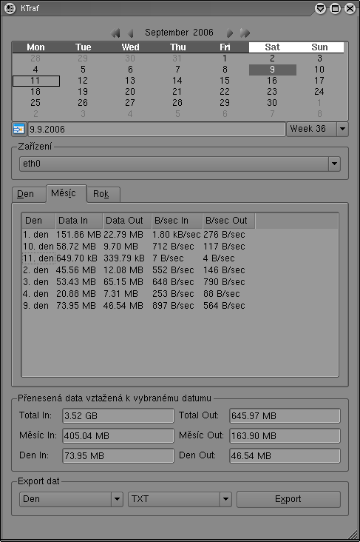The image size is (360, 542).
Task: Click the 9.9.2006 date input field
Action: pos(157,130)
